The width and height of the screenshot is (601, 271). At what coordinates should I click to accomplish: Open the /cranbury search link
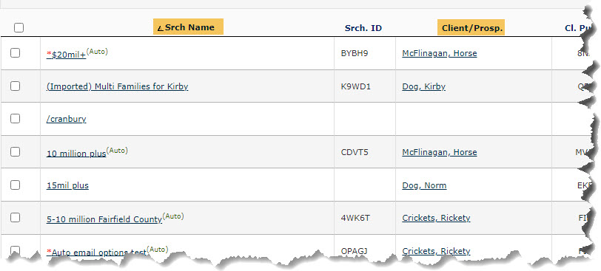[x=67, y=119]
